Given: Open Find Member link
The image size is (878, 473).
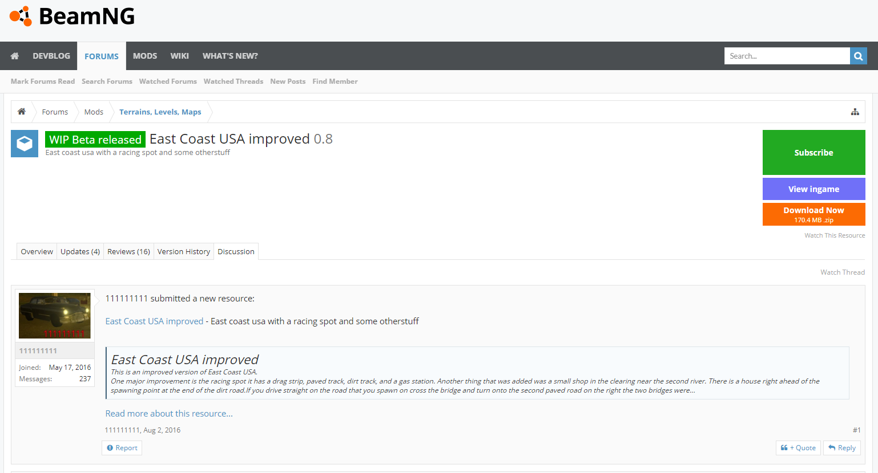Looking at the screenshot, I should (x=335, y=81).
